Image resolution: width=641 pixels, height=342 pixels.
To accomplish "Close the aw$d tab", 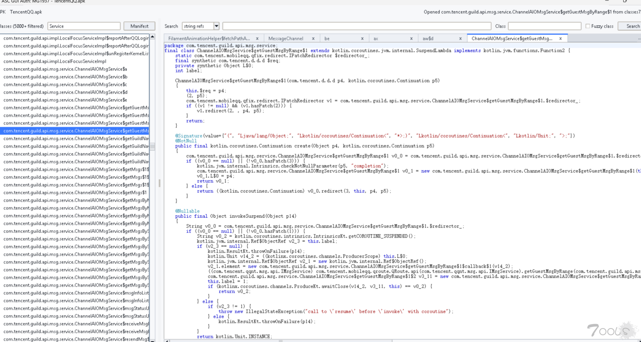I will point(460,39).
